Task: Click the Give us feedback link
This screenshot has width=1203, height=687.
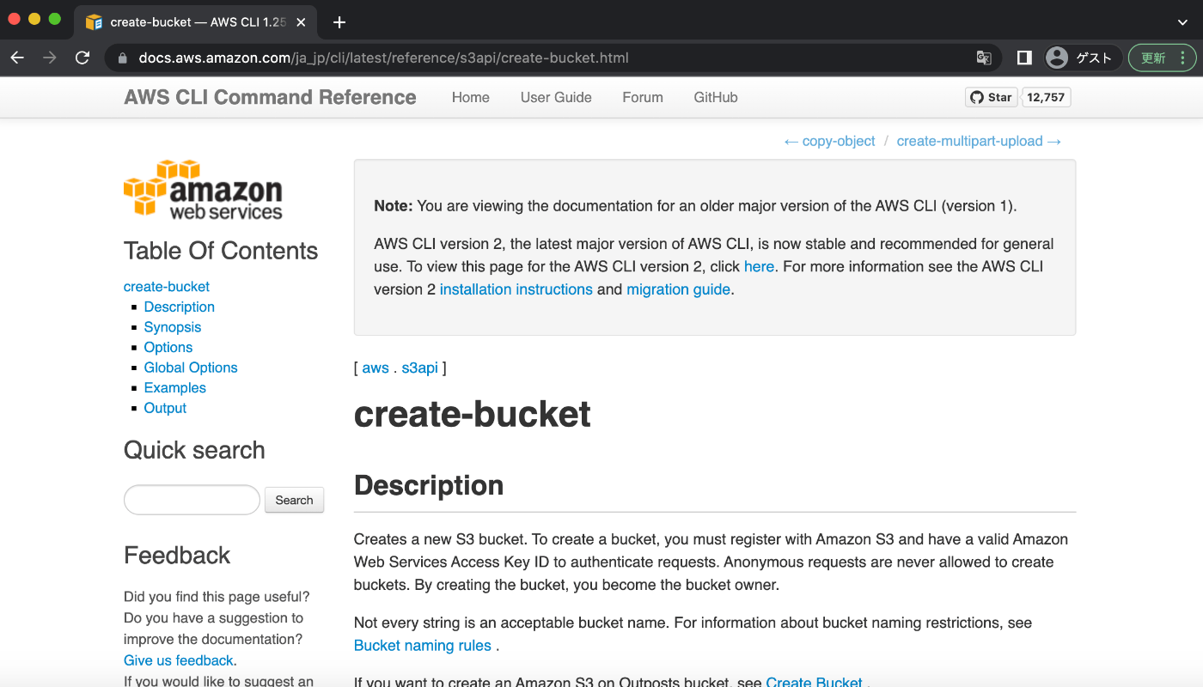Action: 178,660
